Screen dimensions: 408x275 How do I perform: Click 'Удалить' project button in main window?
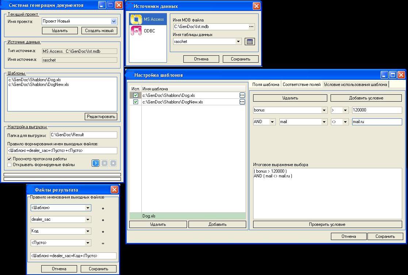click(x=60, y=31)
